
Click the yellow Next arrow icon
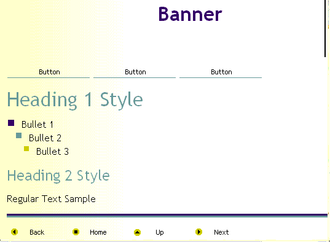pos(198,232)
